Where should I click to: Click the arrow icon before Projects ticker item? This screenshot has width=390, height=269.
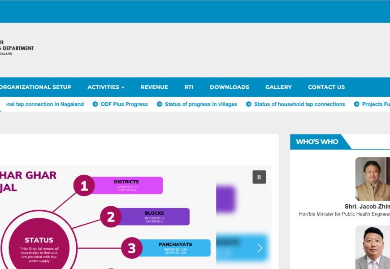(356, 104)
